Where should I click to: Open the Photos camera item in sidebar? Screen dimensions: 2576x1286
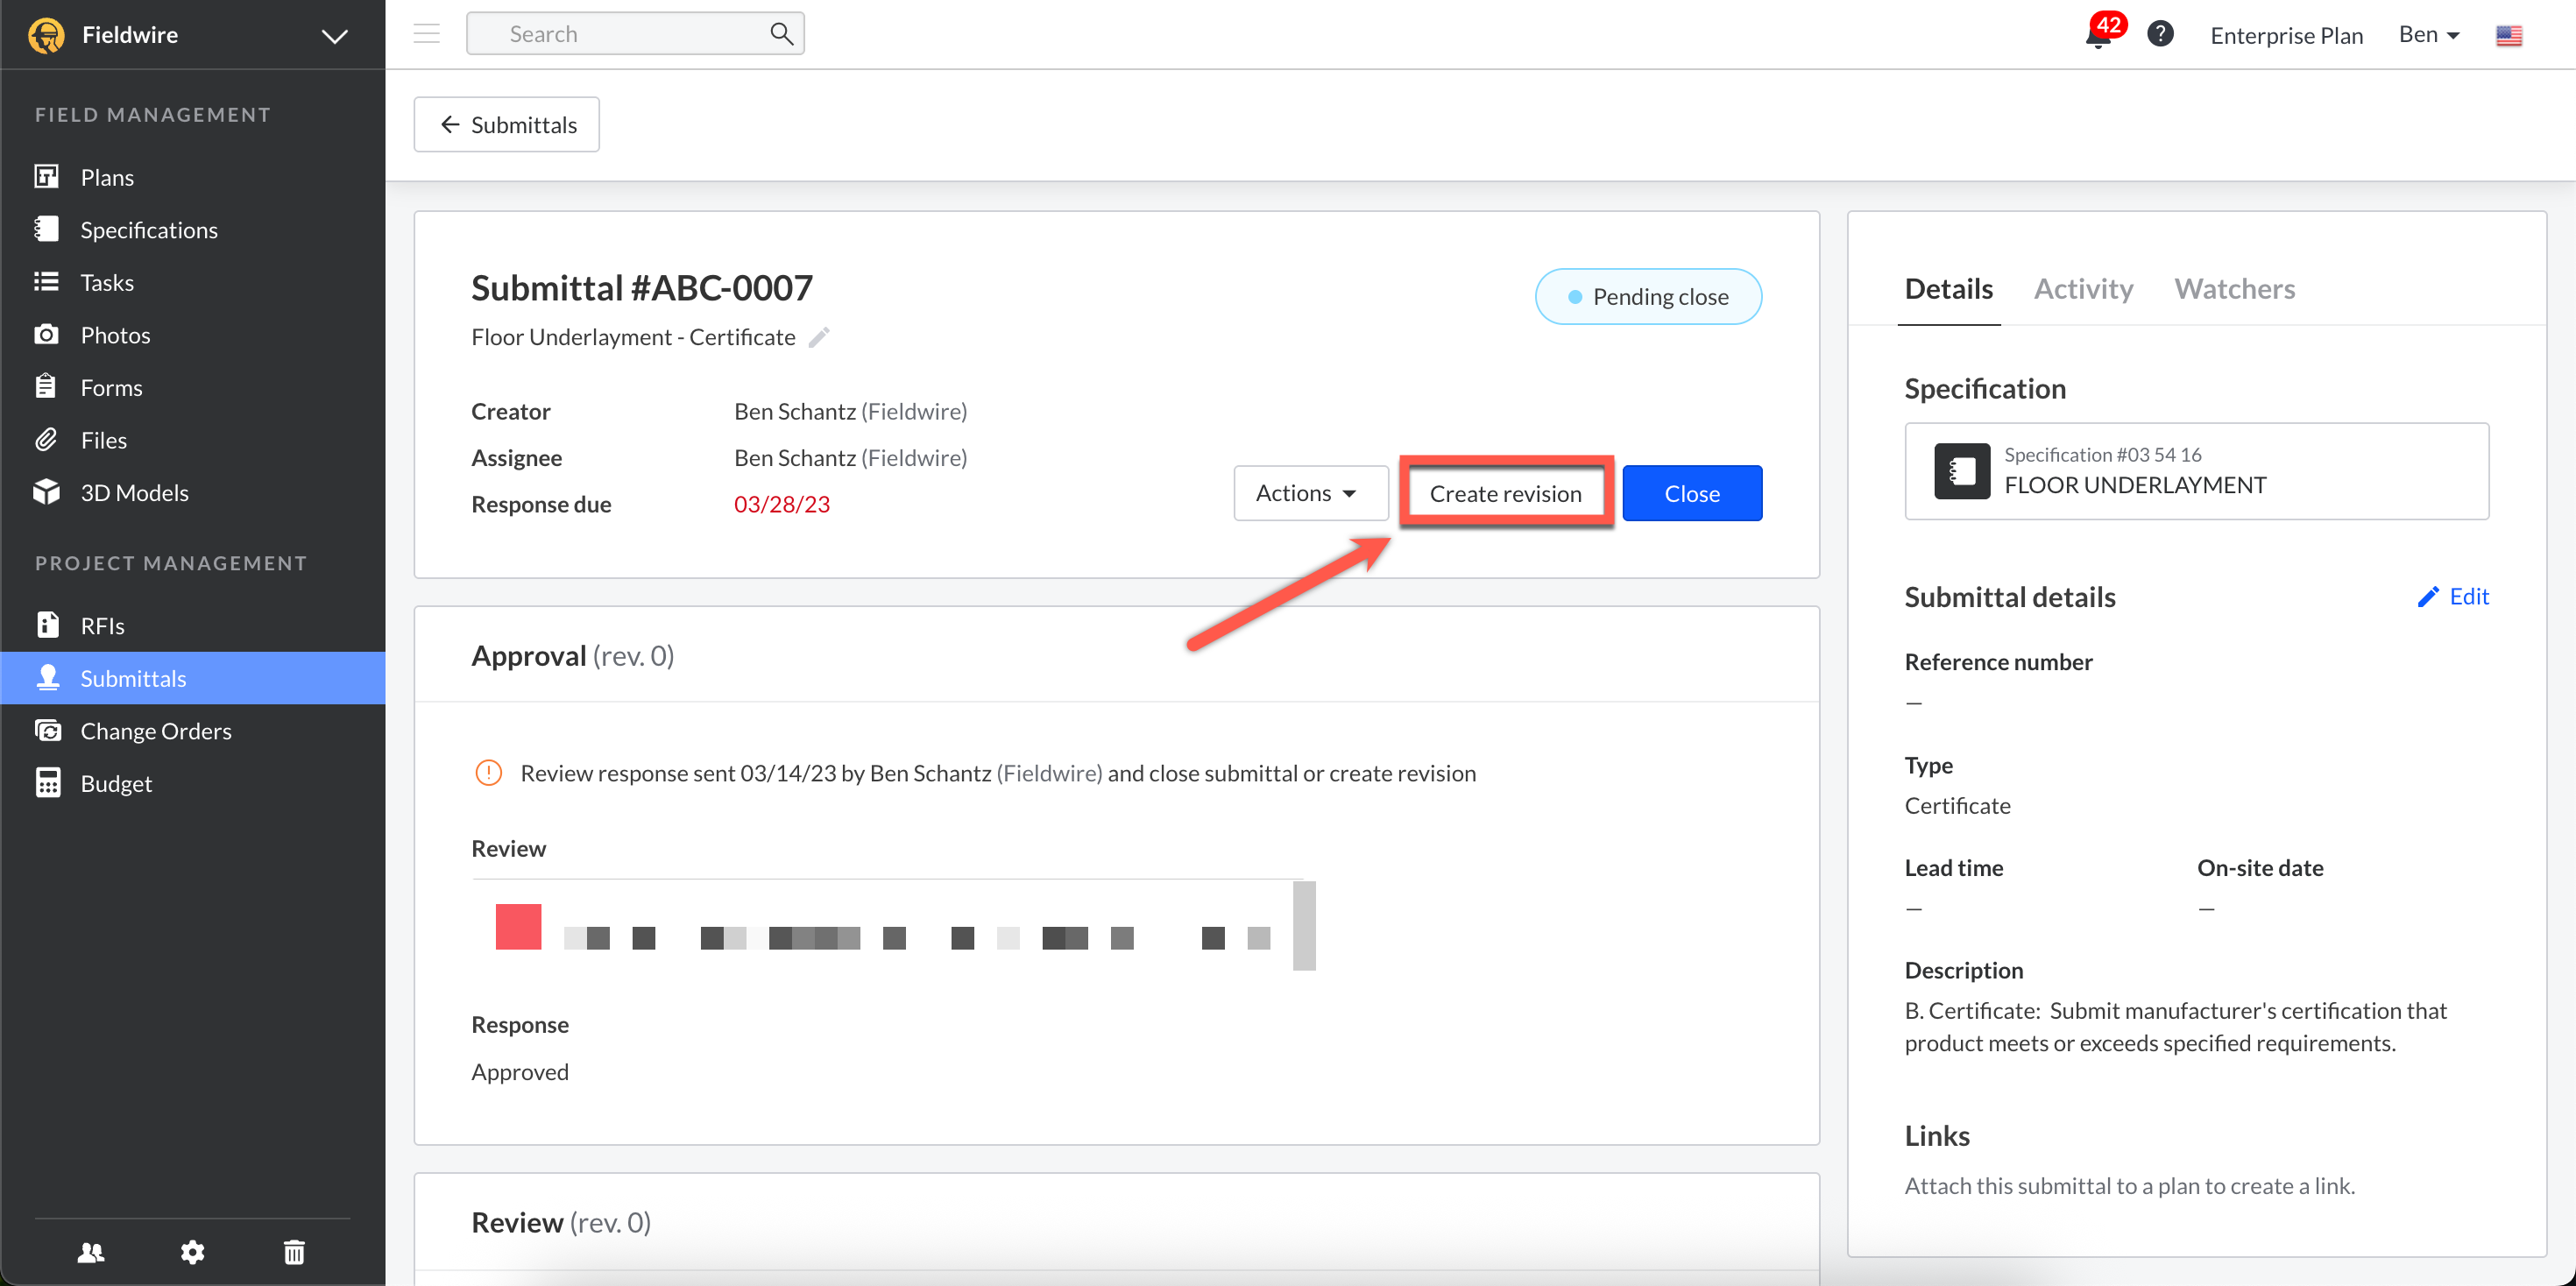pyautogui.click(x=114, y=335)
